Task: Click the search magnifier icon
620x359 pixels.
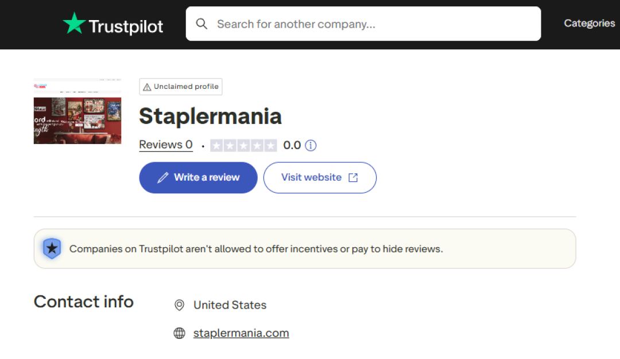Action: click(x=201, y=24)
